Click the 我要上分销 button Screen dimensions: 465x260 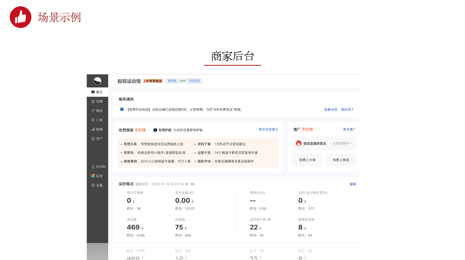click(307, 160)
